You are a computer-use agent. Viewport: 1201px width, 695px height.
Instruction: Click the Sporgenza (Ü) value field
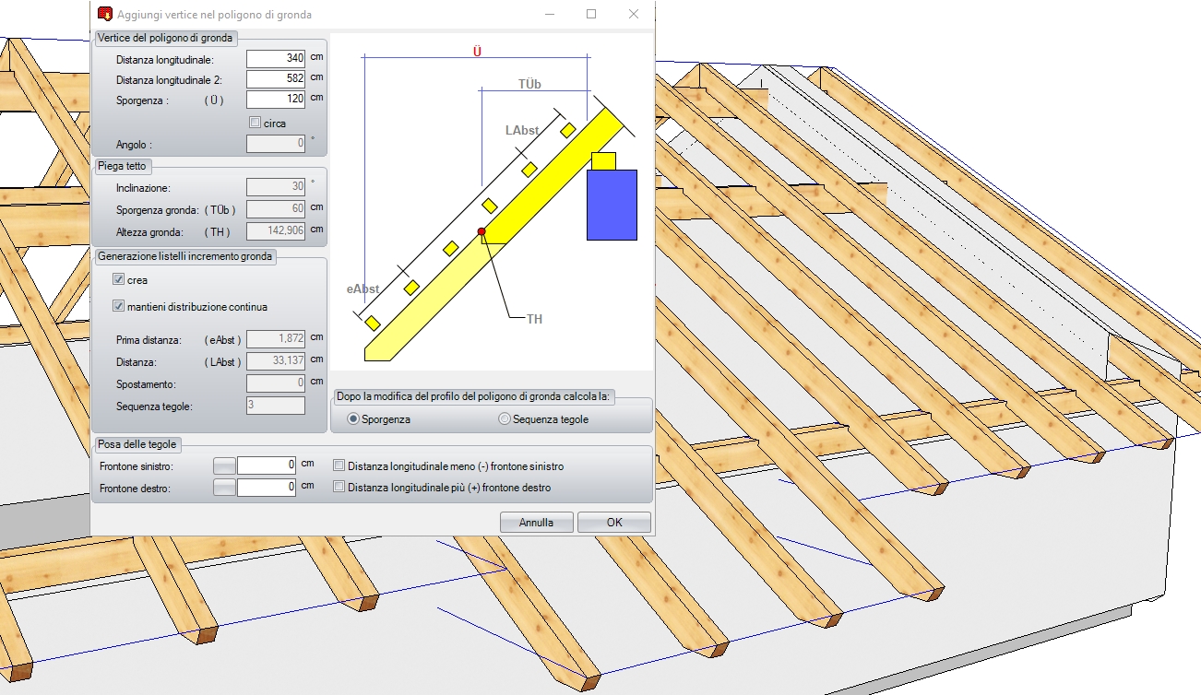click(x=276, y=100)
